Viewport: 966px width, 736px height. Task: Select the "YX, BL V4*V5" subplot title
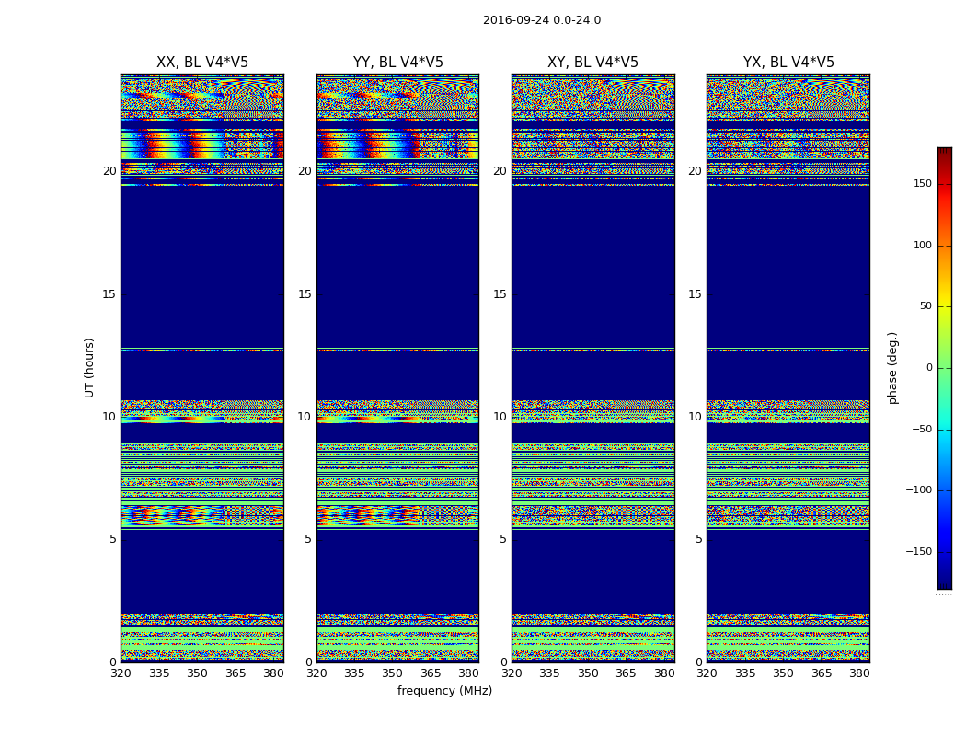tap(788, 63)
